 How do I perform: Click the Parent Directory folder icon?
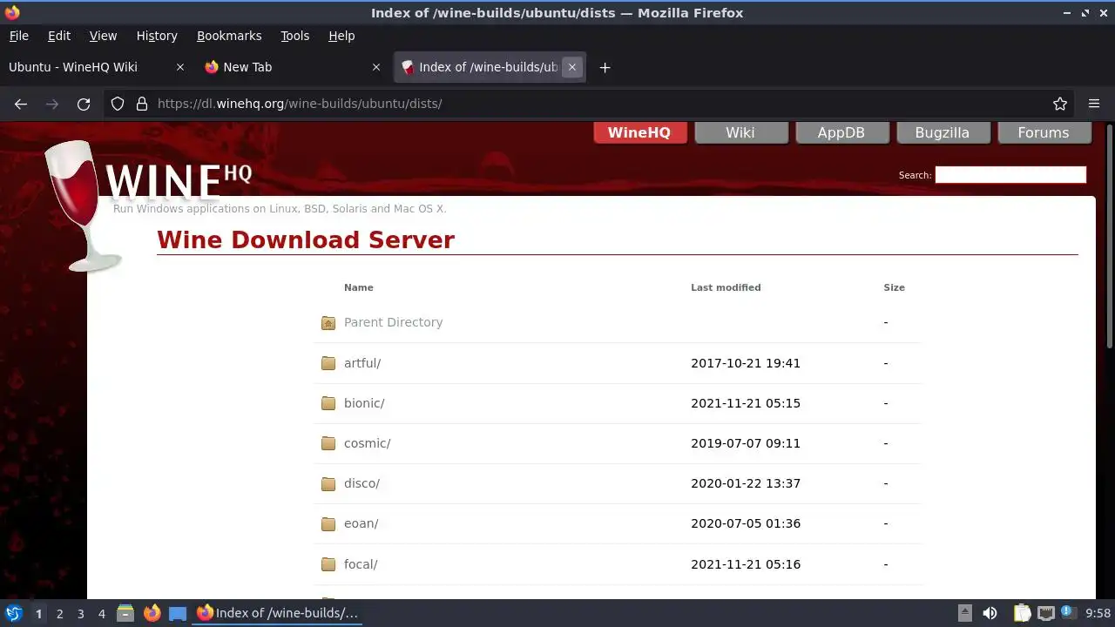328,323
